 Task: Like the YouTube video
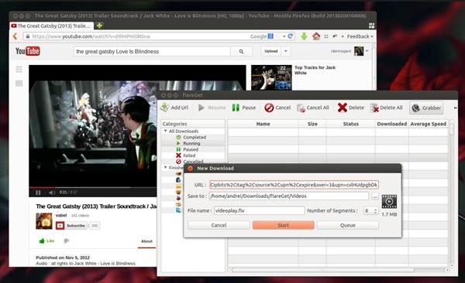pos(46,241)
